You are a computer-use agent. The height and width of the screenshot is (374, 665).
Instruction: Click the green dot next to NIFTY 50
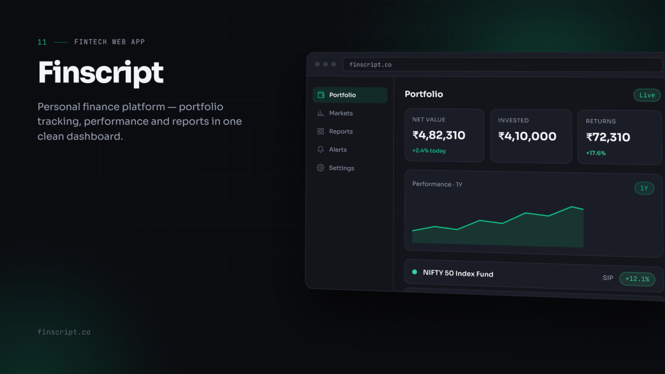[x=415, y=272]
